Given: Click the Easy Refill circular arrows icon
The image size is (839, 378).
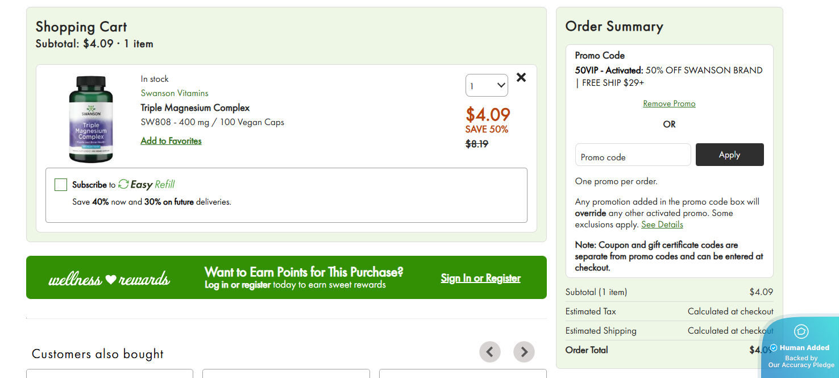Looking at the screenshot, I should [x=123, y=184].
